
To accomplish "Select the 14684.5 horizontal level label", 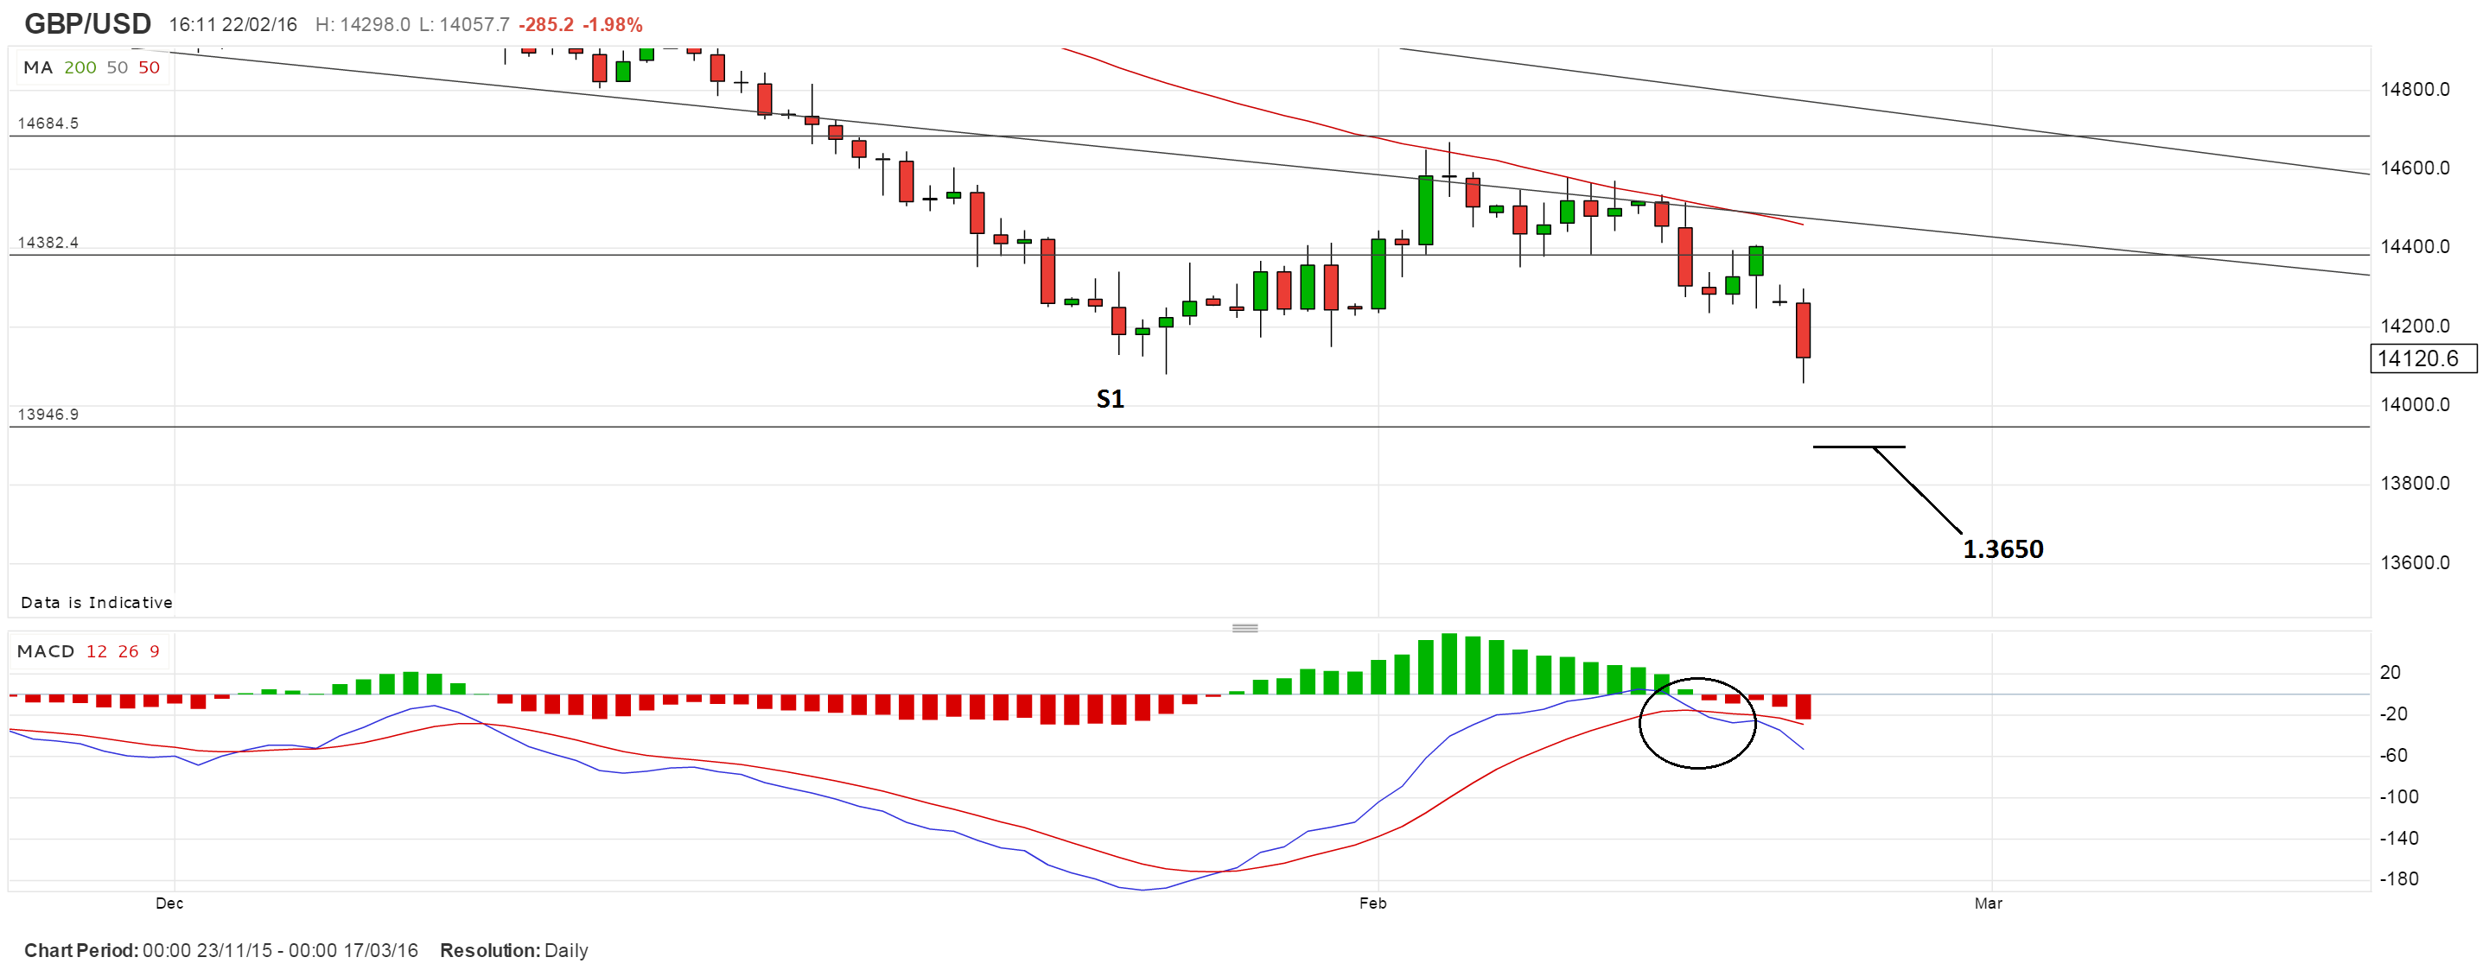I will [48, 124].
